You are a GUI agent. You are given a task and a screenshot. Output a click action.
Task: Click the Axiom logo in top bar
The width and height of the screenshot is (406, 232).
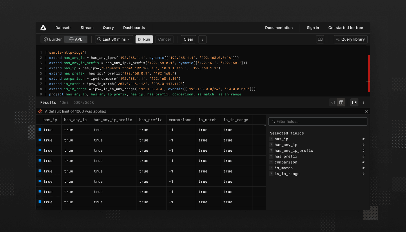click(x=43, y=28)
